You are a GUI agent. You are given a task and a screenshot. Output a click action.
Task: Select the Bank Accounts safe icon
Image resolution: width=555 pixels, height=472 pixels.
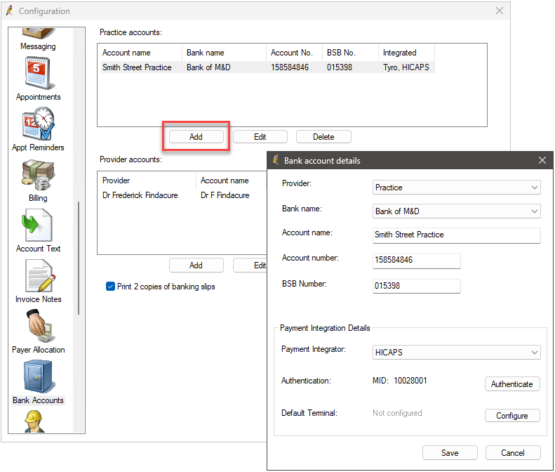38,378
